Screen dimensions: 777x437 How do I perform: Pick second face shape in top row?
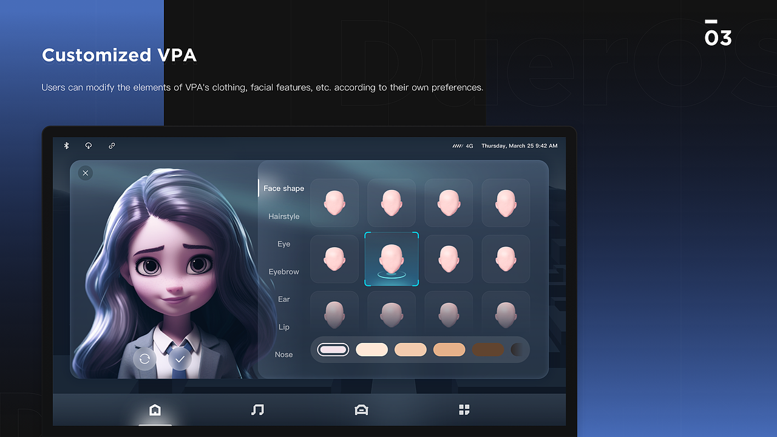392,203
